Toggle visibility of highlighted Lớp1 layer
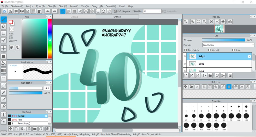Viewport: 256px width, 137px height. click(185, 56)
